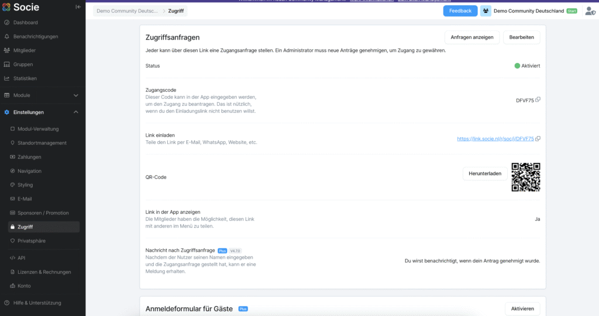Screen dimensions: 599x316
Task: Click the Anfragen anzeigen button
Action: 472,37
